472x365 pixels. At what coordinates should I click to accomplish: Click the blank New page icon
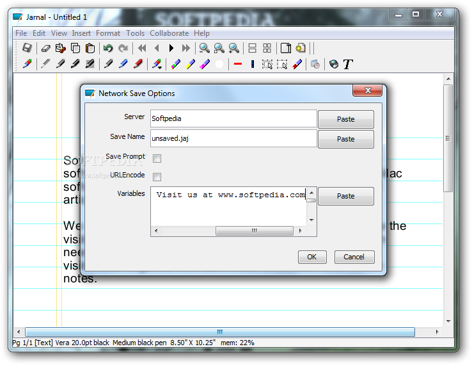[x=285, y=48]
